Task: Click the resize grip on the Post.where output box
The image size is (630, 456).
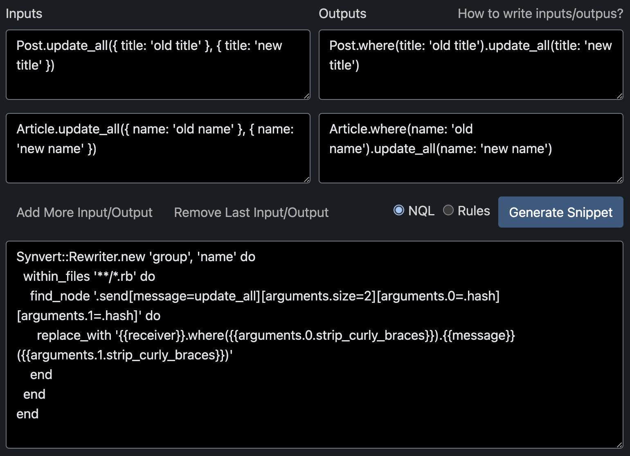Action: [619, 96]
